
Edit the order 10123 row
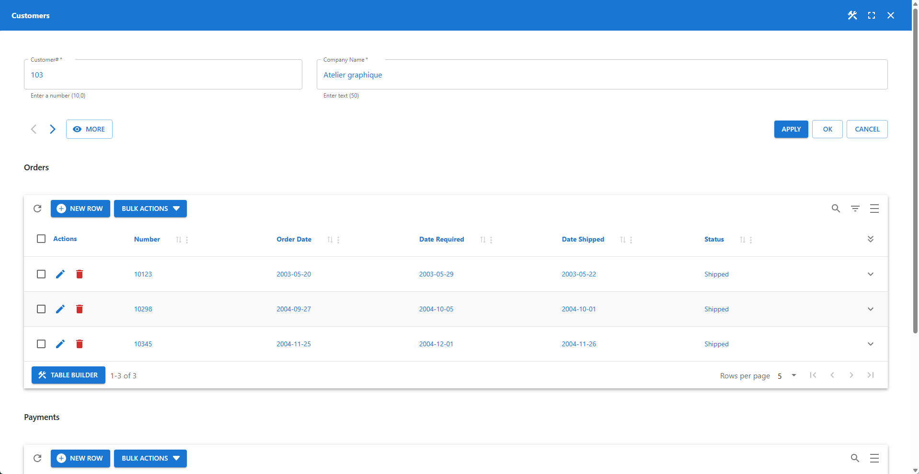(x=60, y=274)
